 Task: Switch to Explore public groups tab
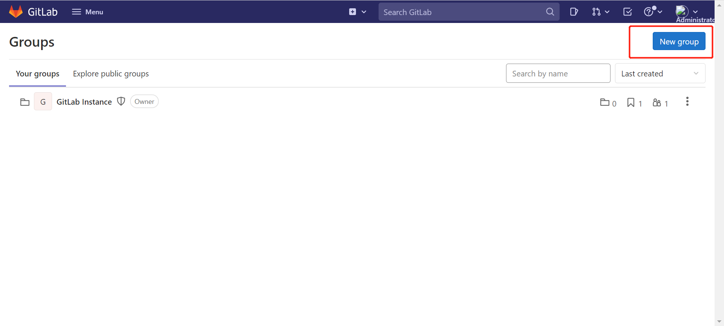pos(111,74)
